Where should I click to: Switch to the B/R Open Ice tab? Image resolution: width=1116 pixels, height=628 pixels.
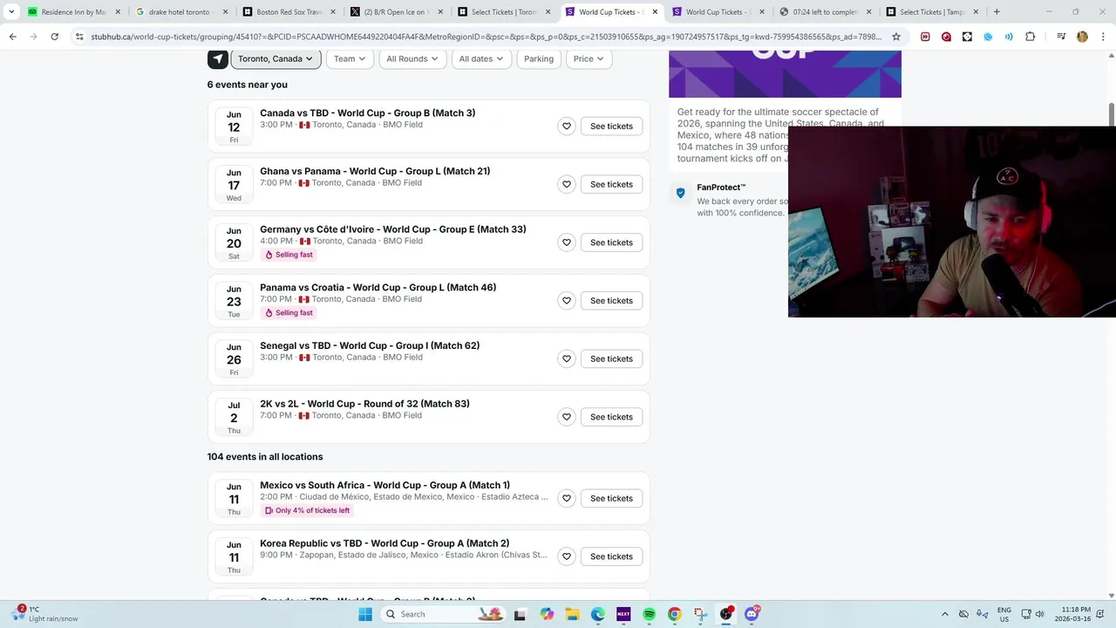point(395,12)
